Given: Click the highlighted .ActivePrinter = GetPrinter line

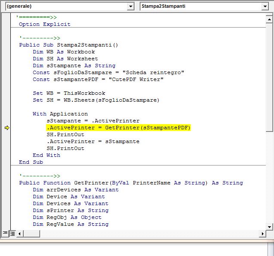Looking at the screenshot, I should point(118,128).
